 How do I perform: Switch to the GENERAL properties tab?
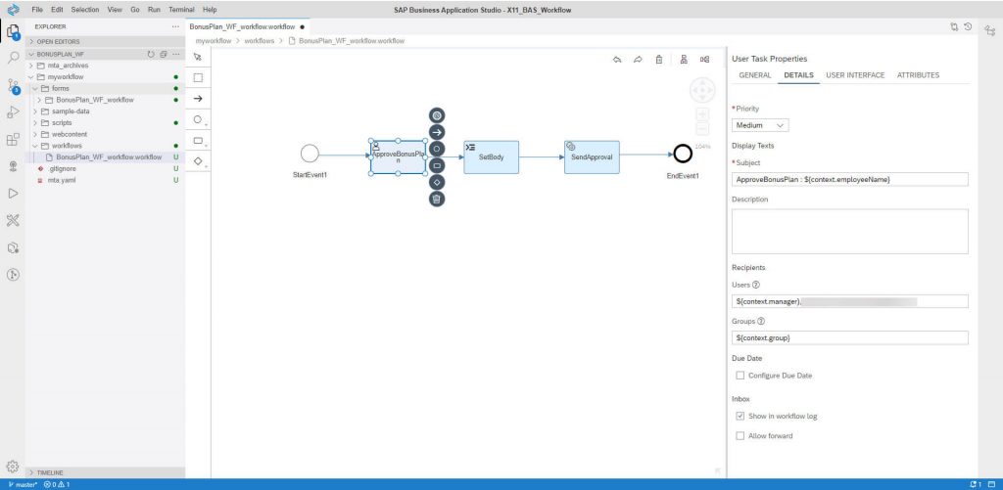(x=755, y=75)
